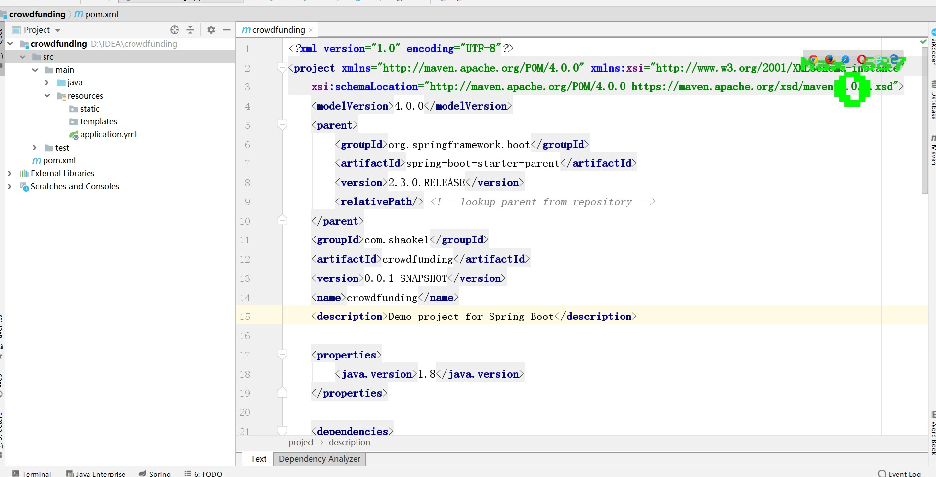Click the Maven pom.xml file icon in tree
The image size is (936, 477).
37,160
